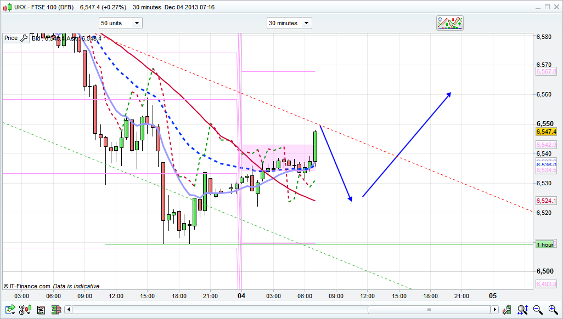Click the candlestick icon in the title bar
563x319 pixels.
tap(5, 7)
